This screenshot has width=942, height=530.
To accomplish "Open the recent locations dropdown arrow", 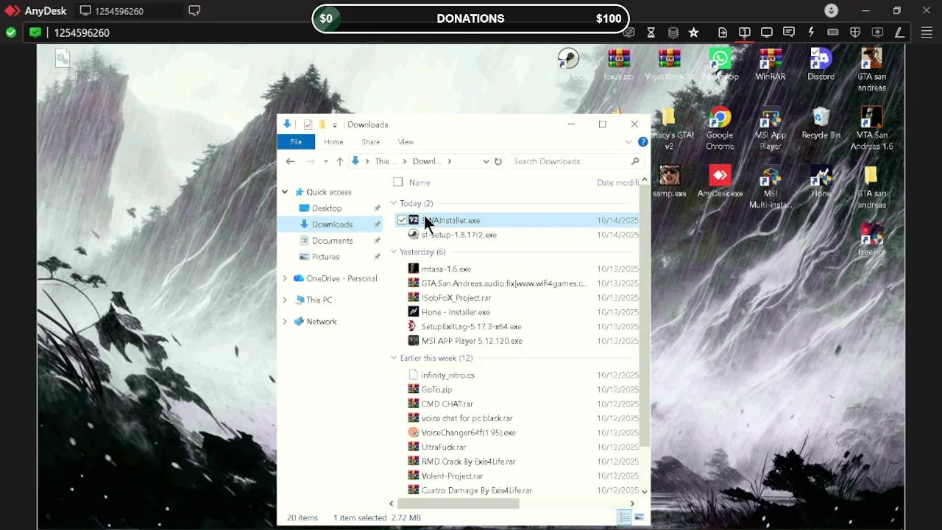I will (325, 161).
